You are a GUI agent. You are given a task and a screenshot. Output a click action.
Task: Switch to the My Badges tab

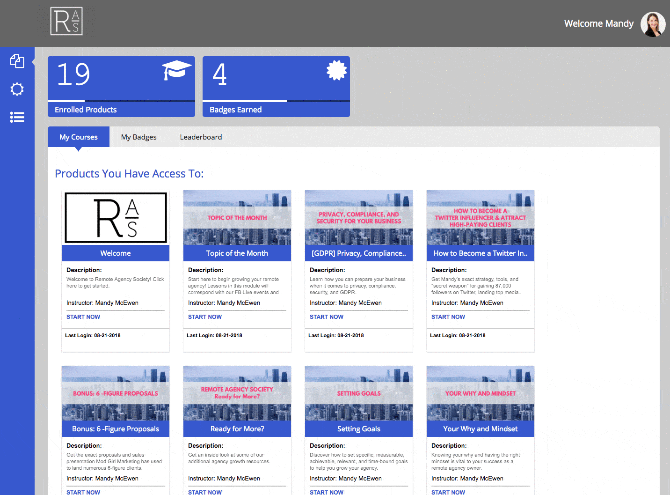point(138,137)
